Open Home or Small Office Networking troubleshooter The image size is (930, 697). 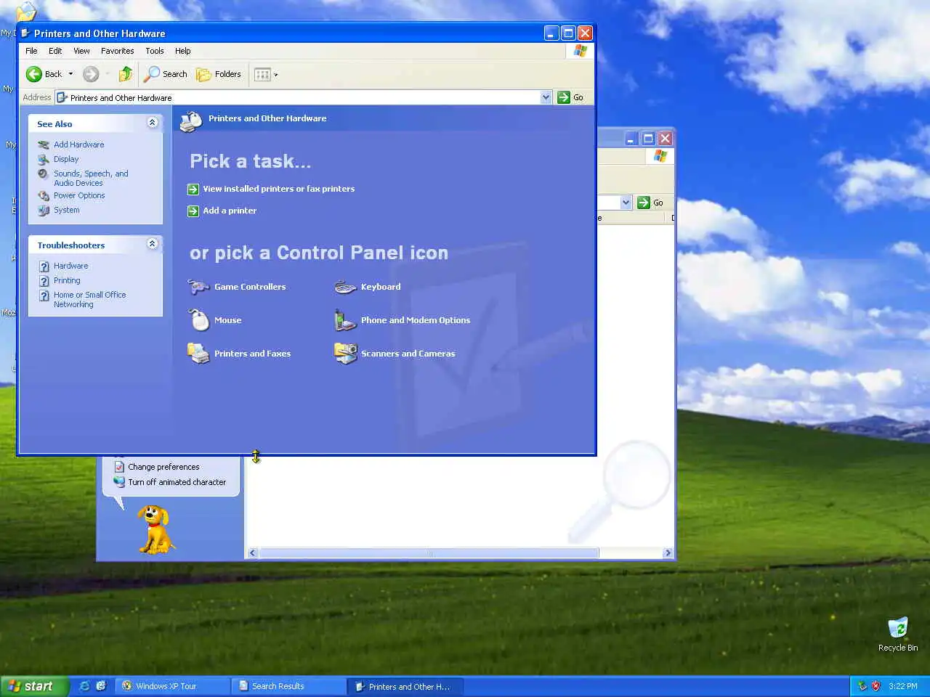point(89,299)
